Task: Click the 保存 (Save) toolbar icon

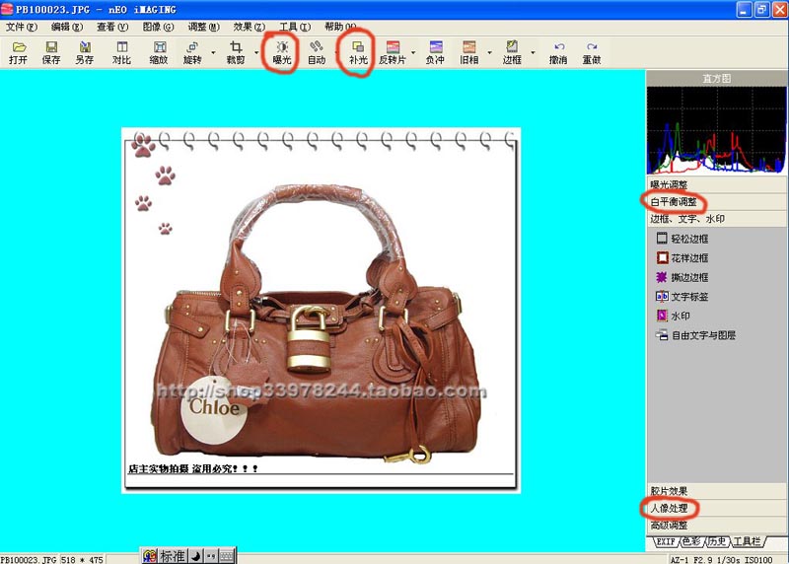Action: tap(51, 53)
